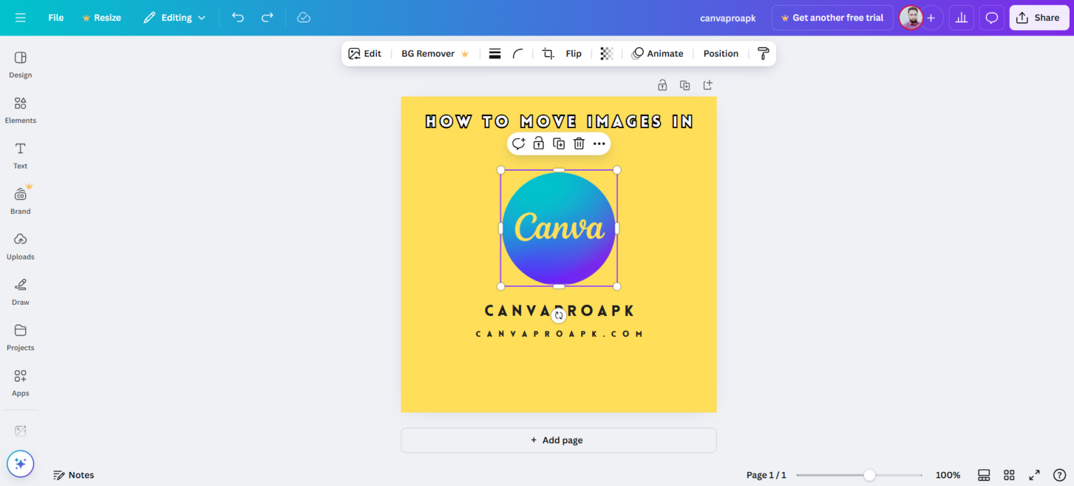The image size is (1074, 486).
Task: Add a new page to the design
Action: point(557,440)
